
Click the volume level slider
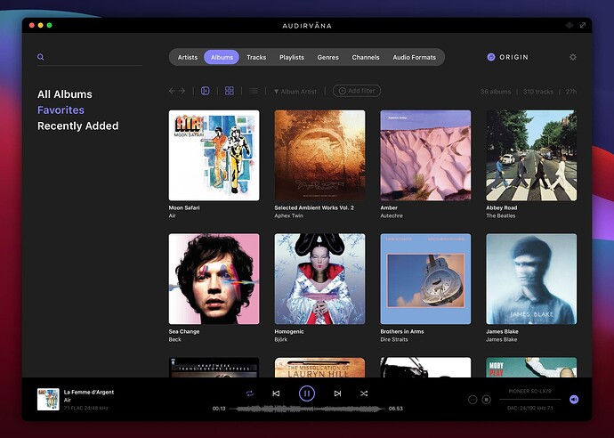(x=530, y=399)
